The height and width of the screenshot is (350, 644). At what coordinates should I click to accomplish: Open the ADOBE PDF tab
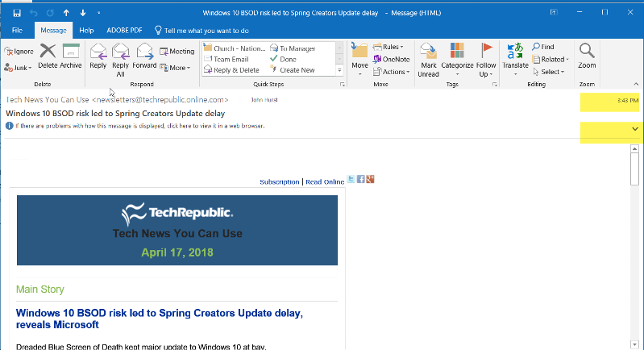tap(124, 31)
